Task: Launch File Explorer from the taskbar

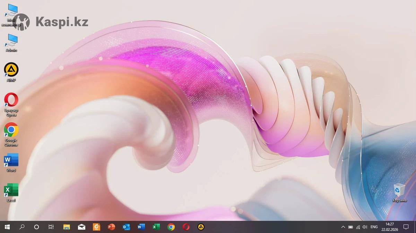Action: (x=67, y=227)
